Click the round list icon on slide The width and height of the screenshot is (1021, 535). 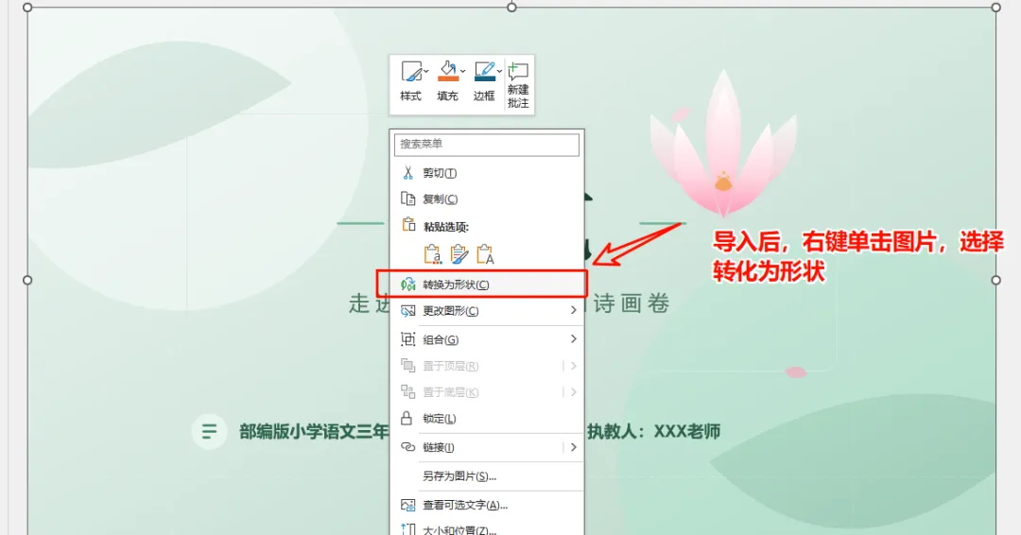coord(209,432)
